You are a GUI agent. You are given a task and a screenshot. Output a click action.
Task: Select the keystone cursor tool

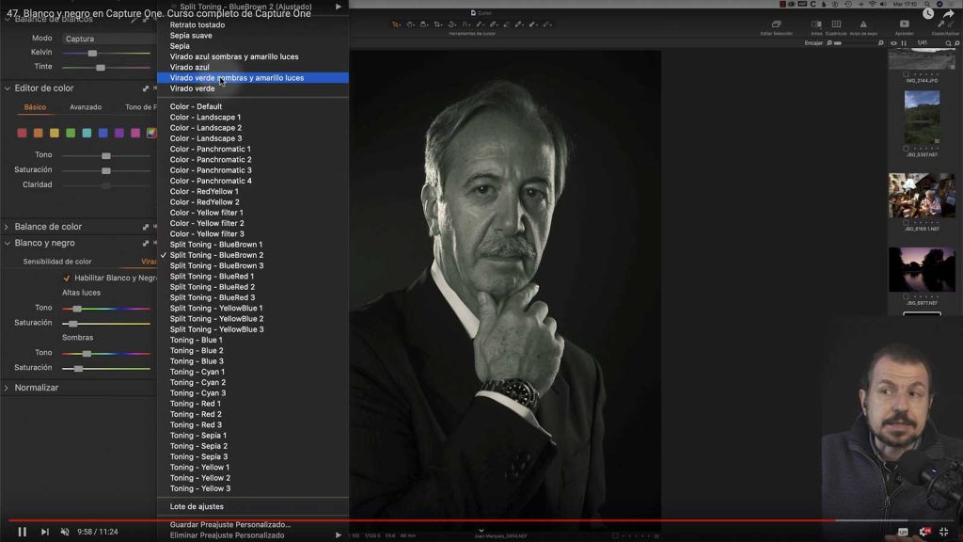466,24
